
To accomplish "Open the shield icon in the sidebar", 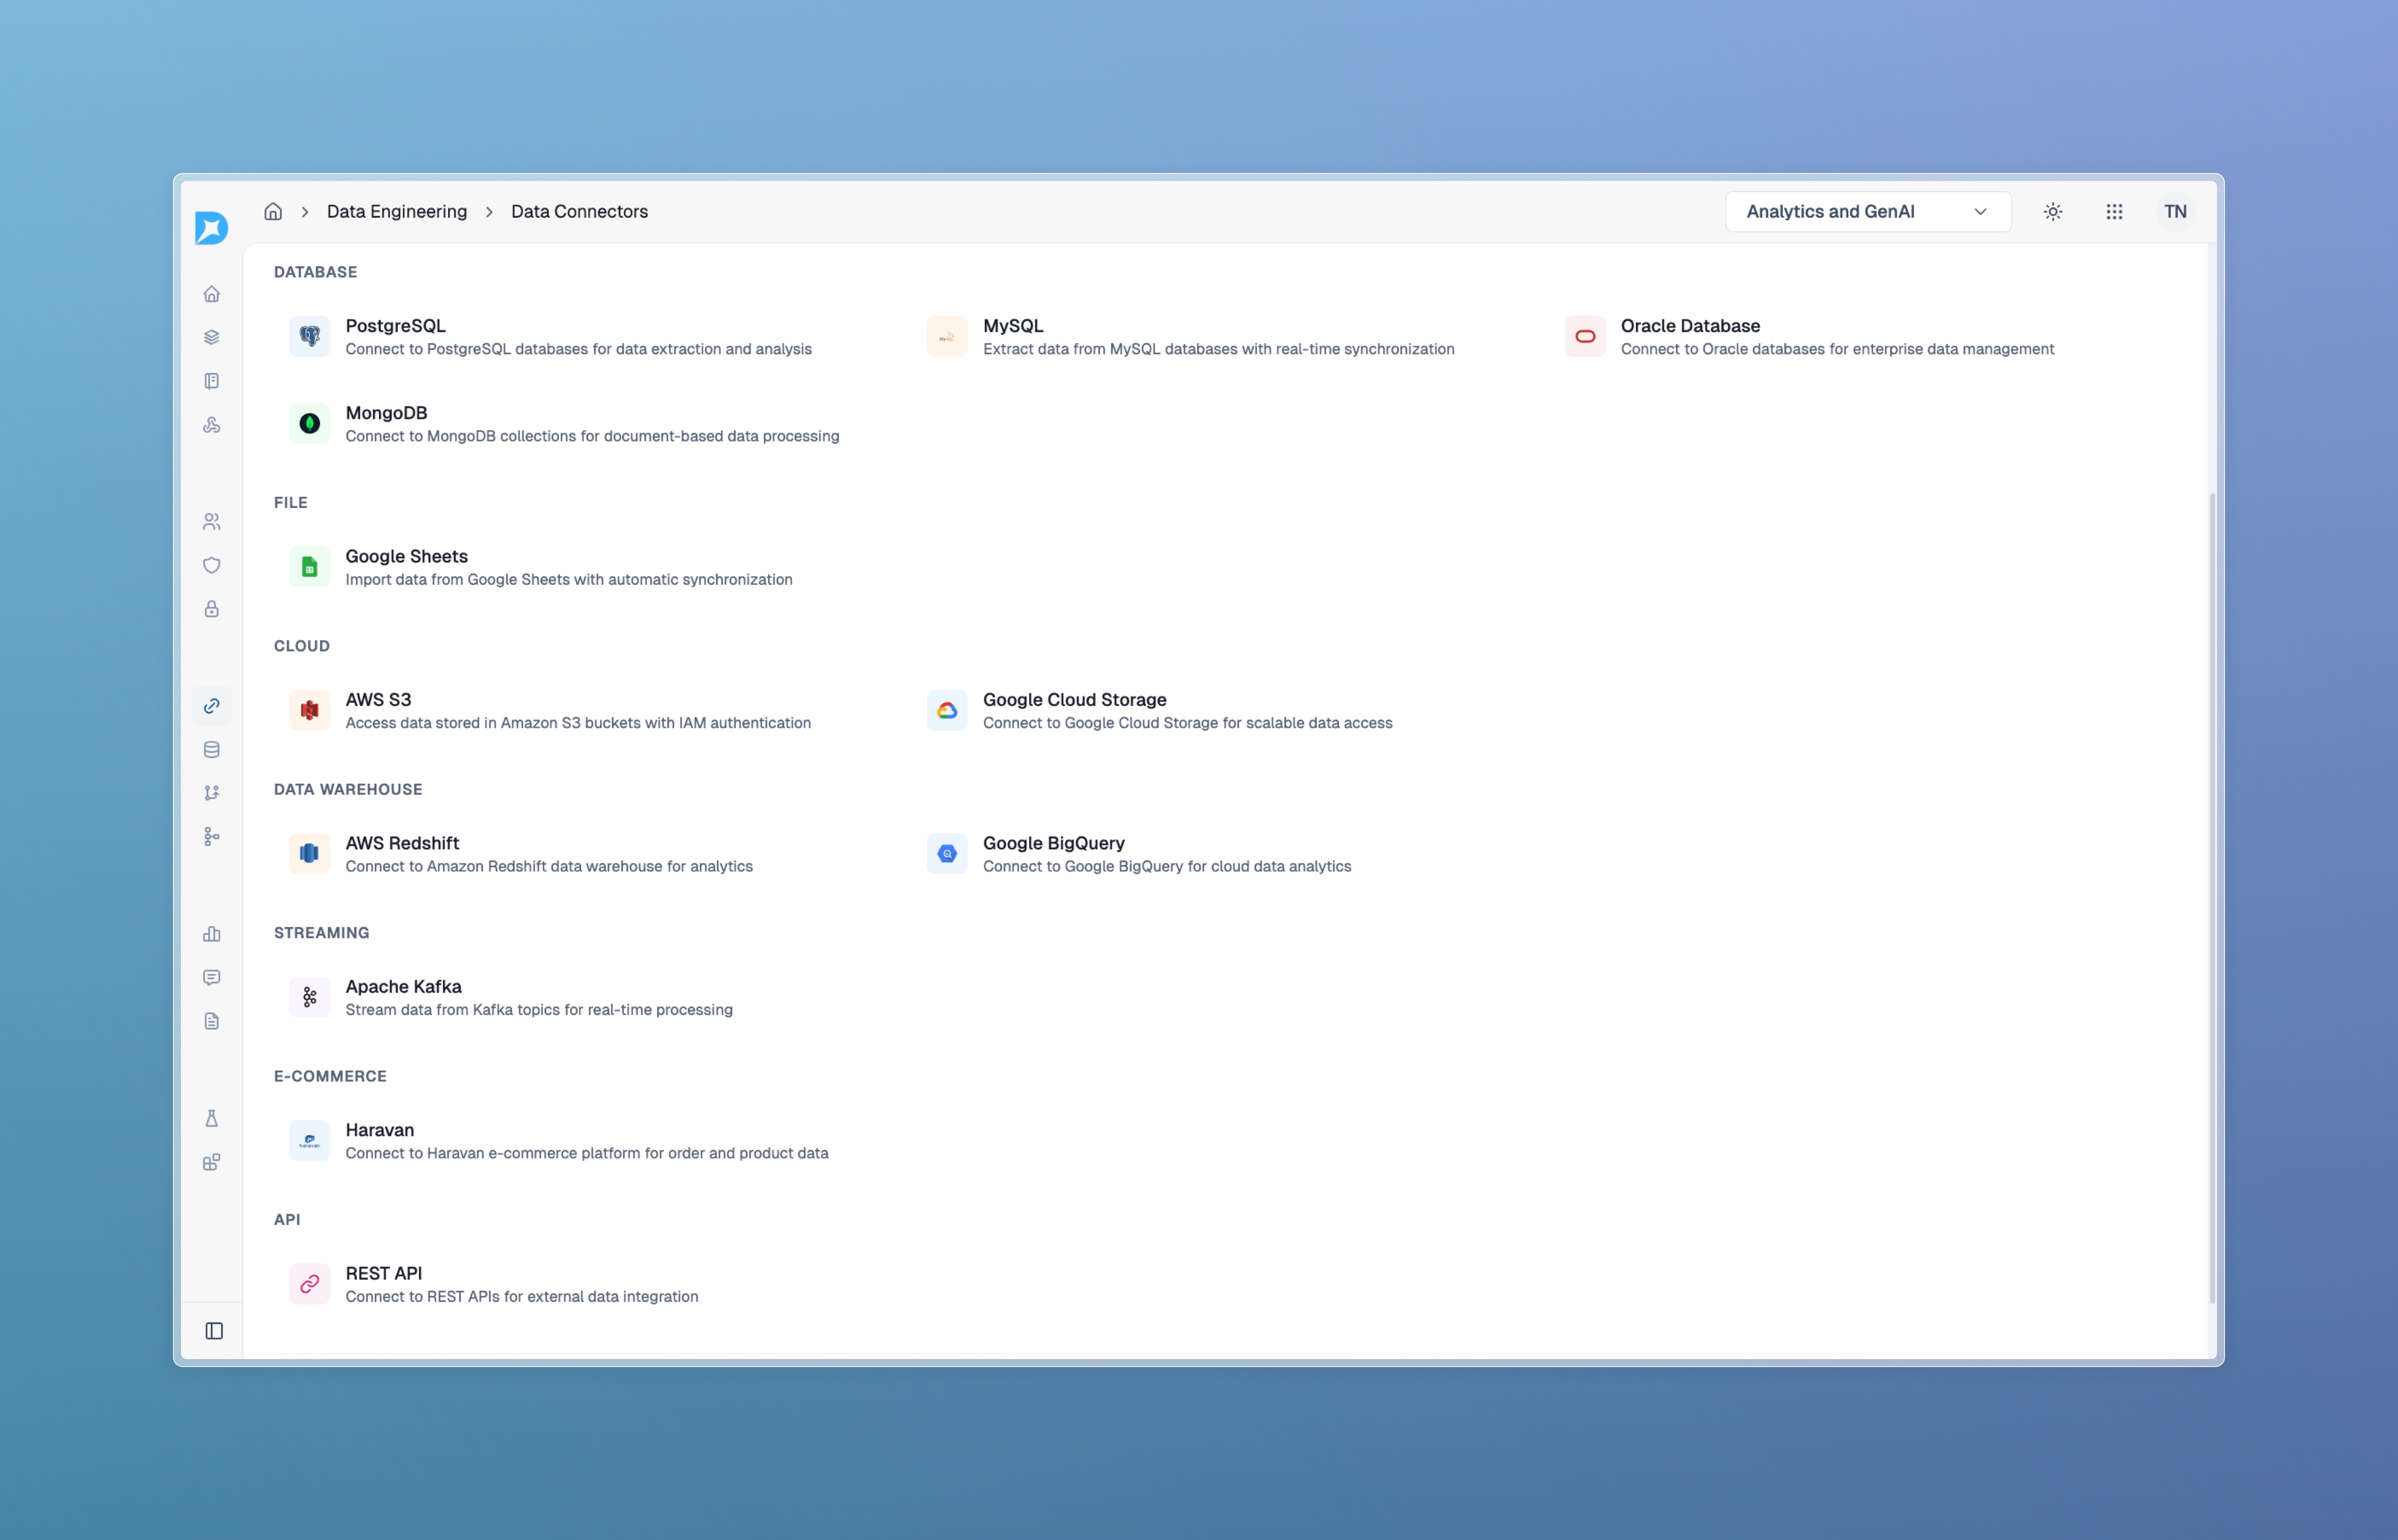I will click(212, 565).
